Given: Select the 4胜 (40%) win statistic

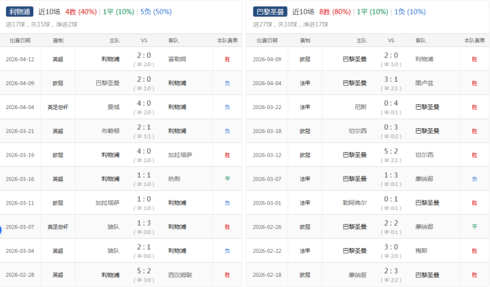Looking at the screenshot, I should click(x=81, y=12).
